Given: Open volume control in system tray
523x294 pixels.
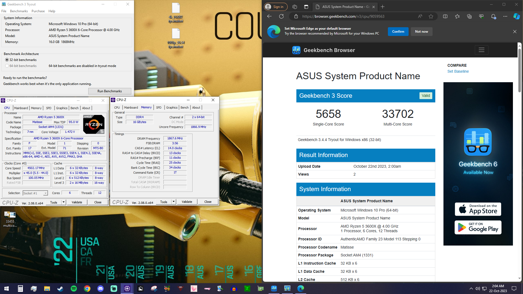Looking at the screenshot, I should point(478,289).
